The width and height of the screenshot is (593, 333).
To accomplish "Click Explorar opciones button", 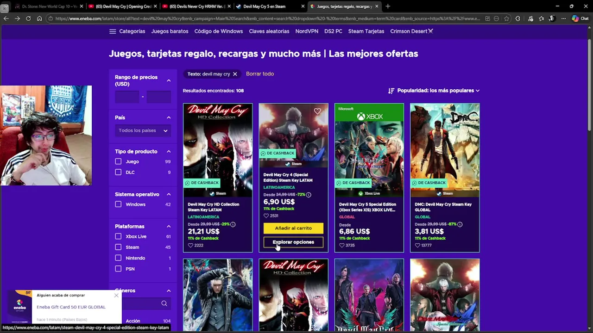I will point(293,242).
